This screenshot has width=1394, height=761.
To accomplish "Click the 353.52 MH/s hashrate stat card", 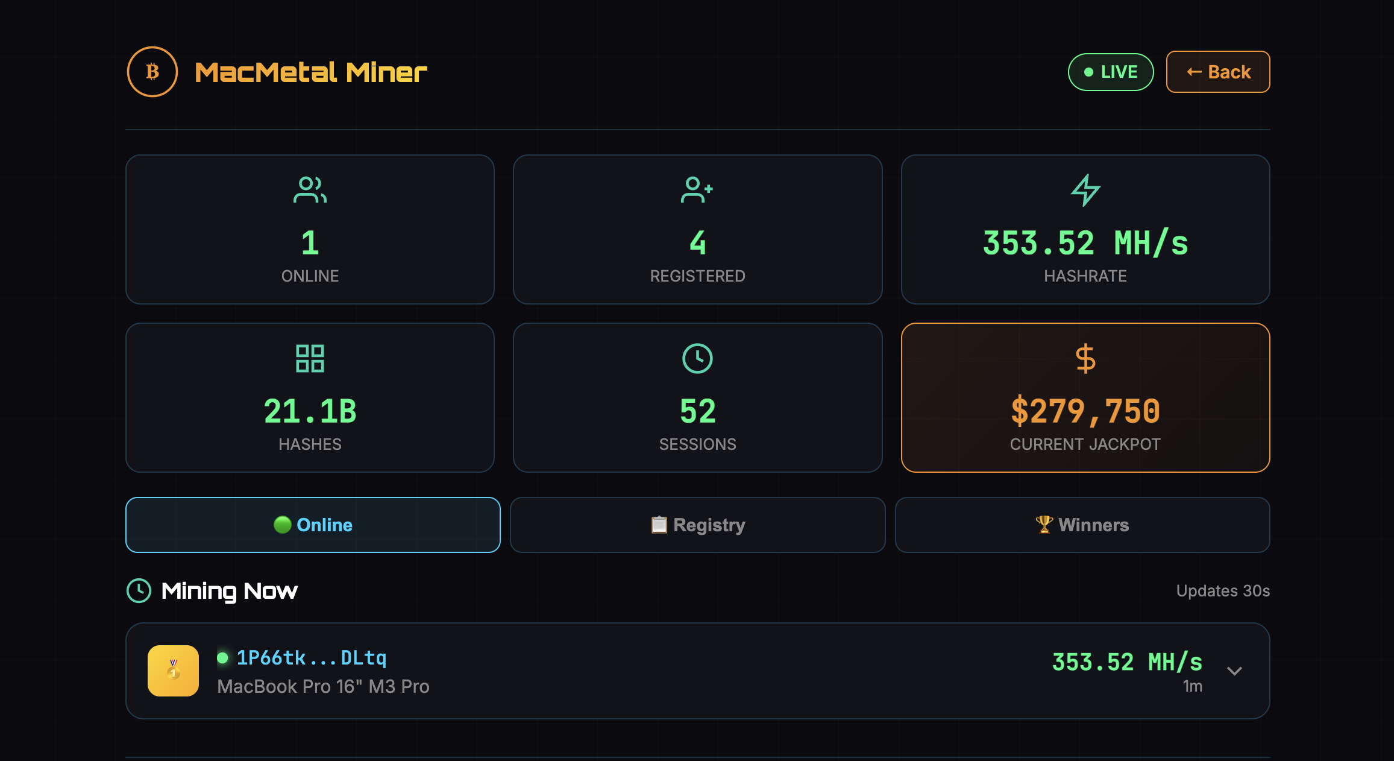I will pyautogui.click(x=1085, y=229).
